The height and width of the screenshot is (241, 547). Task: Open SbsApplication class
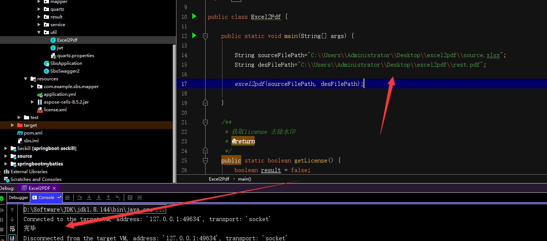66,63
